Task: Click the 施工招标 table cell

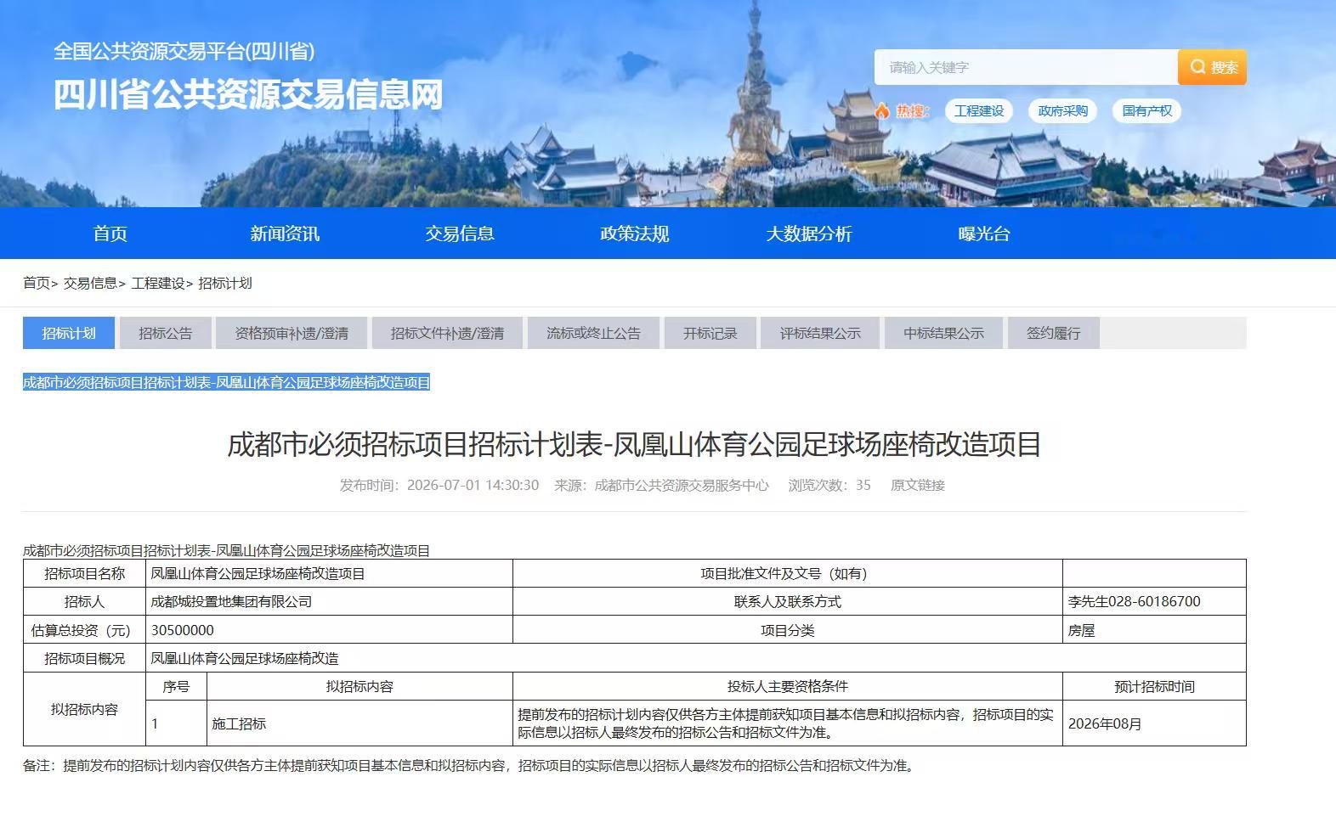Action: click(x=359, y=723)
